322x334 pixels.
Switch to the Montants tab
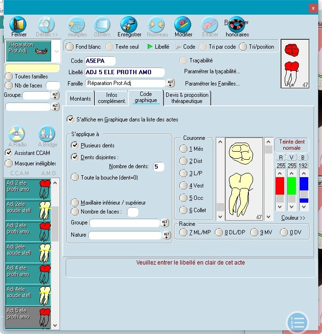pos(80,98)
